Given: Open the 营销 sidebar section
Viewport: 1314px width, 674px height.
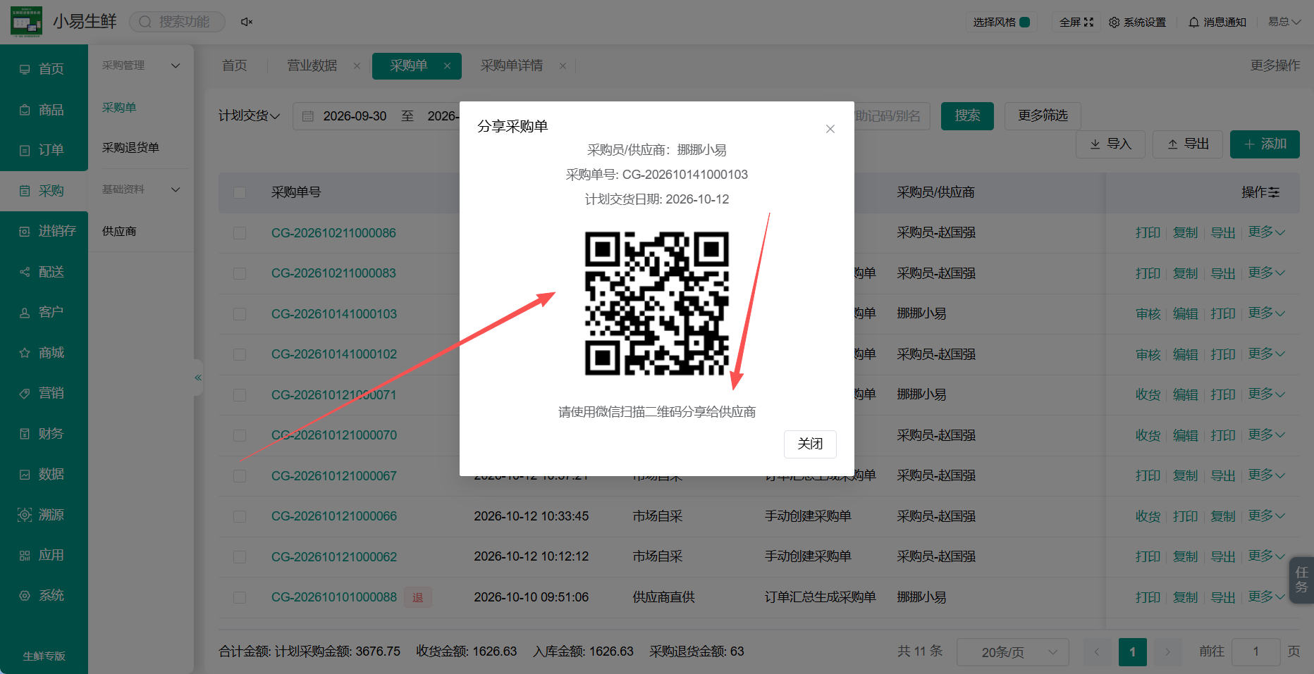Looking at the screenshot, I should click(44, 393).
